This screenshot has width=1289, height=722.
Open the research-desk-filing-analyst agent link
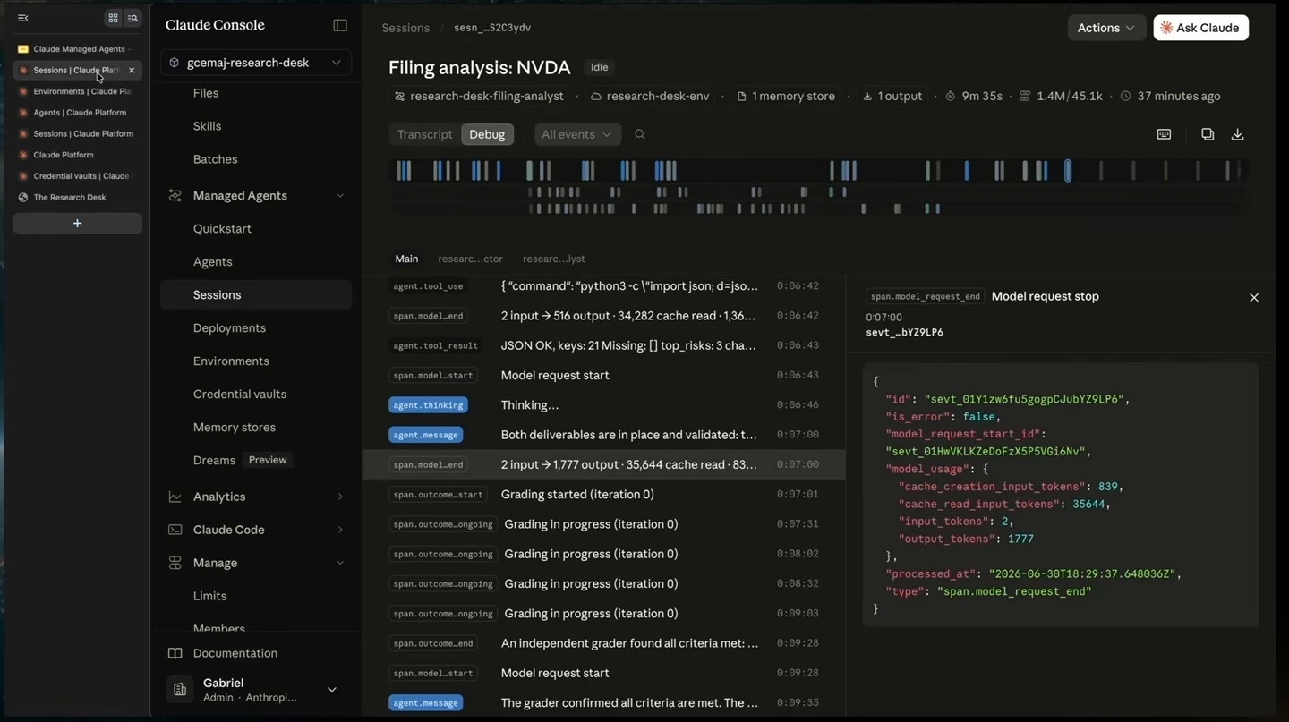[x=479, y=96]
